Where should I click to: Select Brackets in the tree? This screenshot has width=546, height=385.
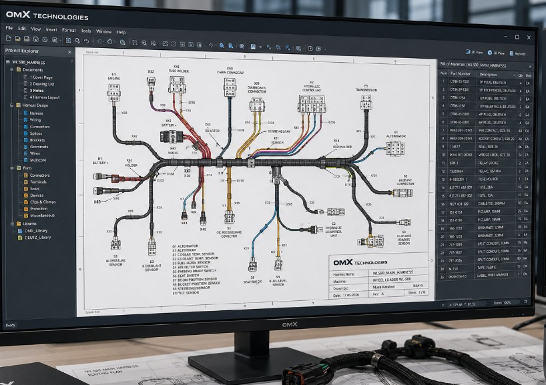pyautogui.click(x=37, y=140)
